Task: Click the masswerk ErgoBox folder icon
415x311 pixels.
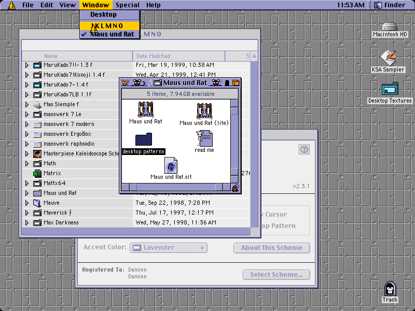Action: click(x=37, y=134)
